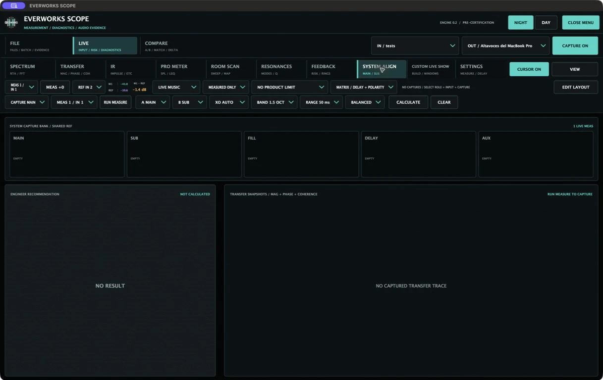This screenshot has width=603, height=380.
Task: Click CLOSE MENU button
Action: click(580, 22)
